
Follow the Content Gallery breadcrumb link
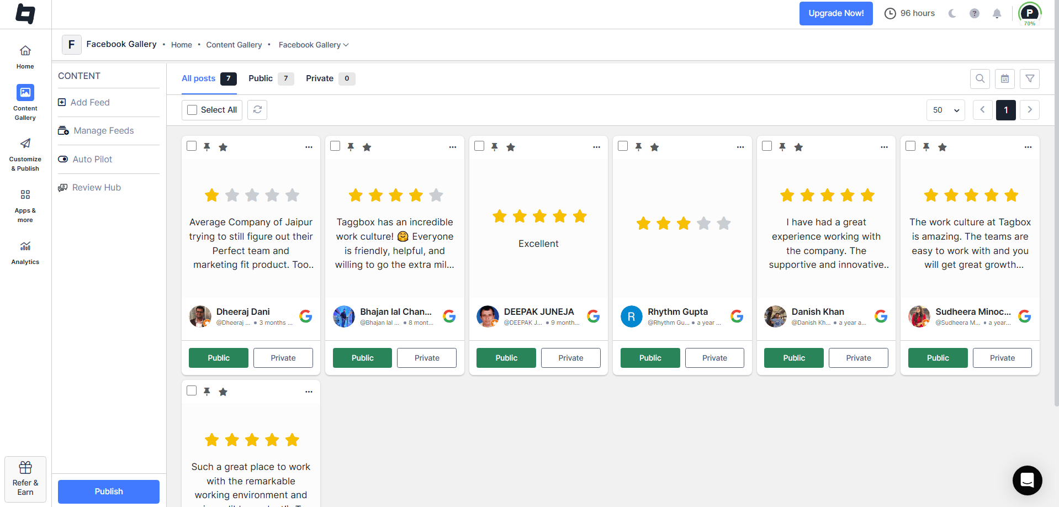234,45
